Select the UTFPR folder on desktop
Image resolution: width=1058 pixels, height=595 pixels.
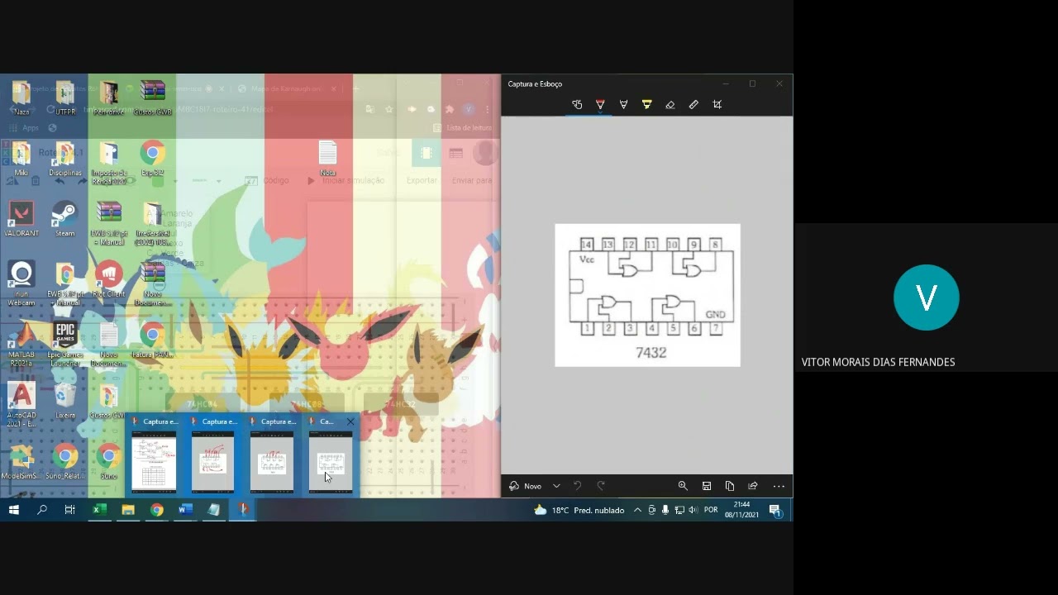click(x=64, y=98)
